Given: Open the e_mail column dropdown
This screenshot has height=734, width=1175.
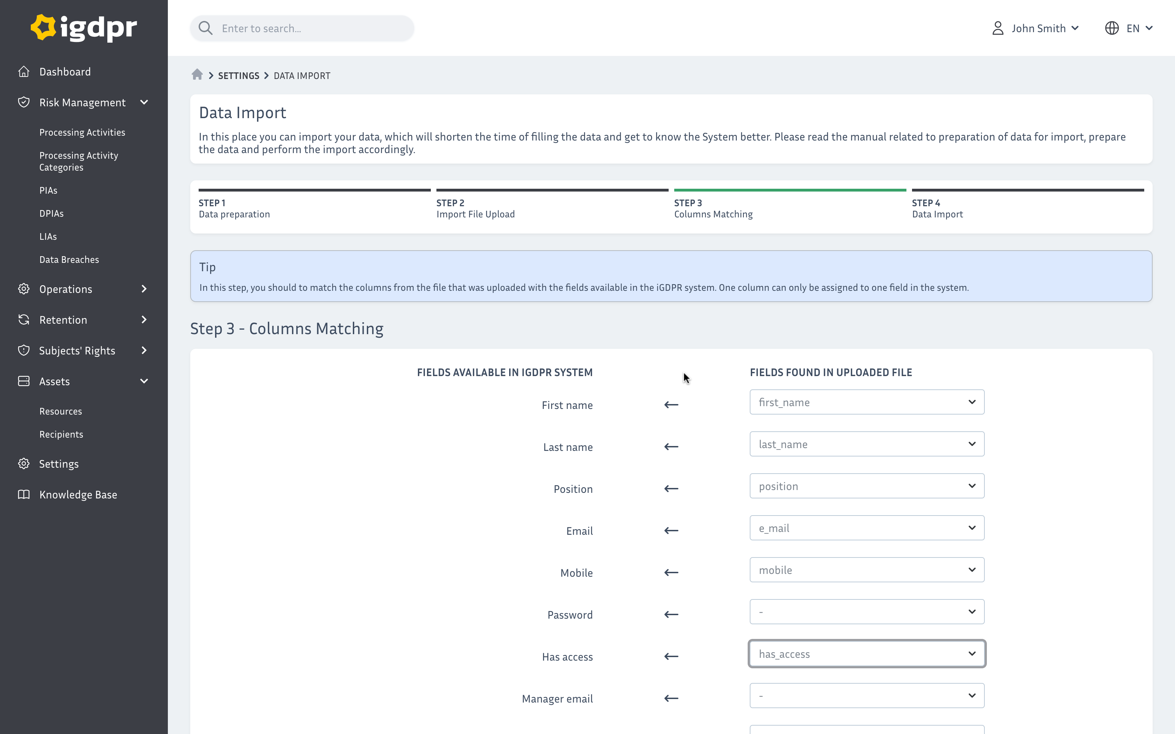Looking at the screenshot, I should [867, 528].
